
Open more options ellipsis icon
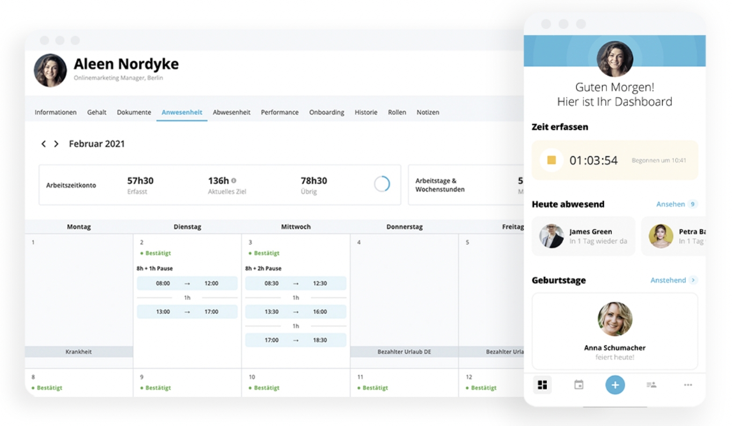tap(688, 385)
